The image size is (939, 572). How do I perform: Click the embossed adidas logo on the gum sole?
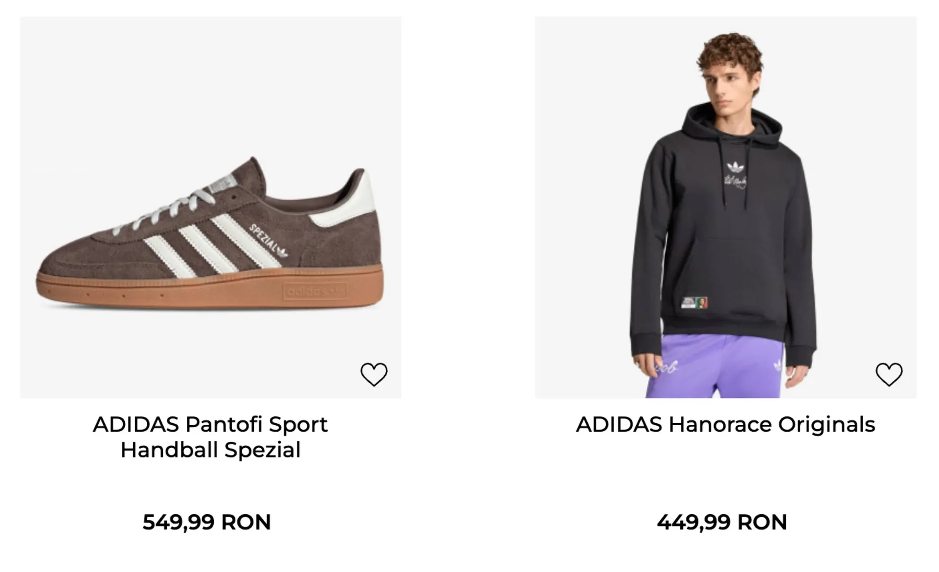coord(315,291)
